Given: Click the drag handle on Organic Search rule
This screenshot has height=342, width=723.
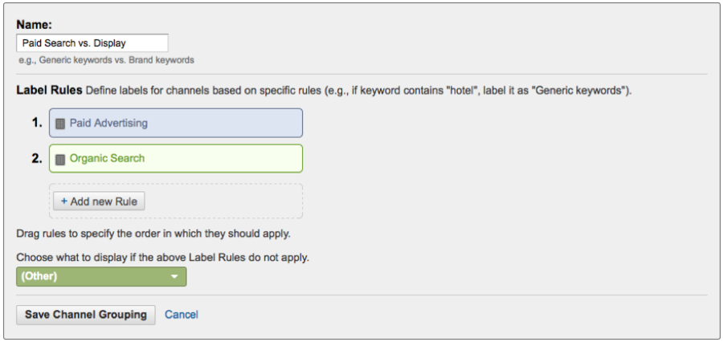Looking at the screenshot, I should click(60, 159).
